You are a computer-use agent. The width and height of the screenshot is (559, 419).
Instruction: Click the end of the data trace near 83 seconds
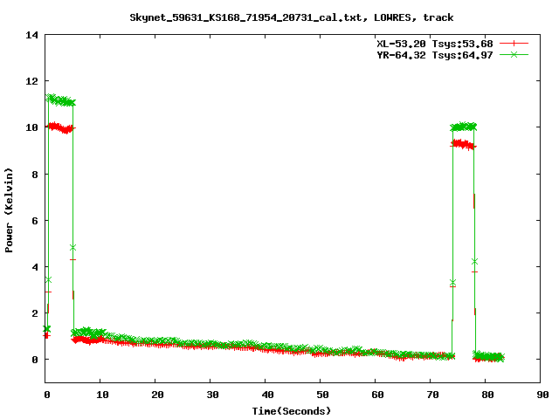[501, 358]
